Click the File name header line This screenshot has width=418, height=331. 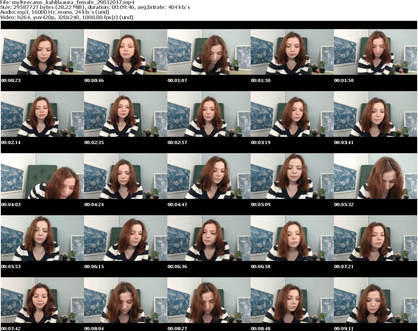pyautogui.click(x=67, y=2)
